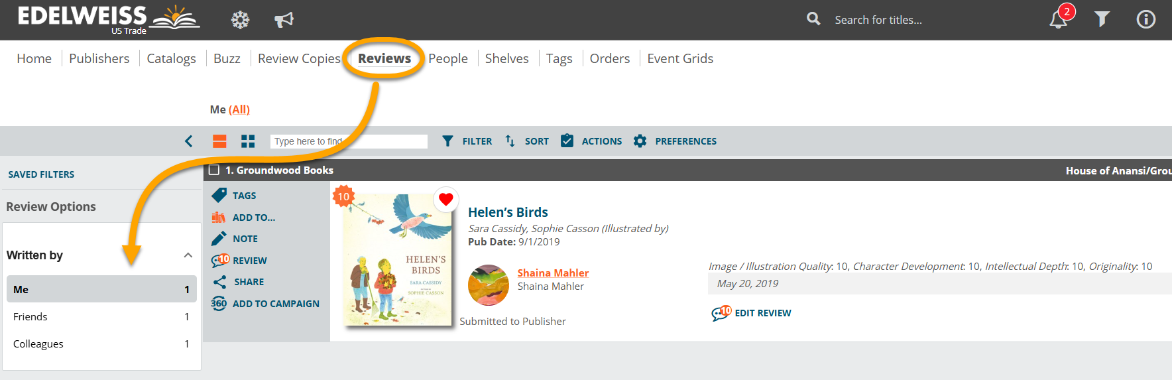1172x380 pixels.
Task: Select the Friends written-by filter
Action: click(x=30, y=317)
